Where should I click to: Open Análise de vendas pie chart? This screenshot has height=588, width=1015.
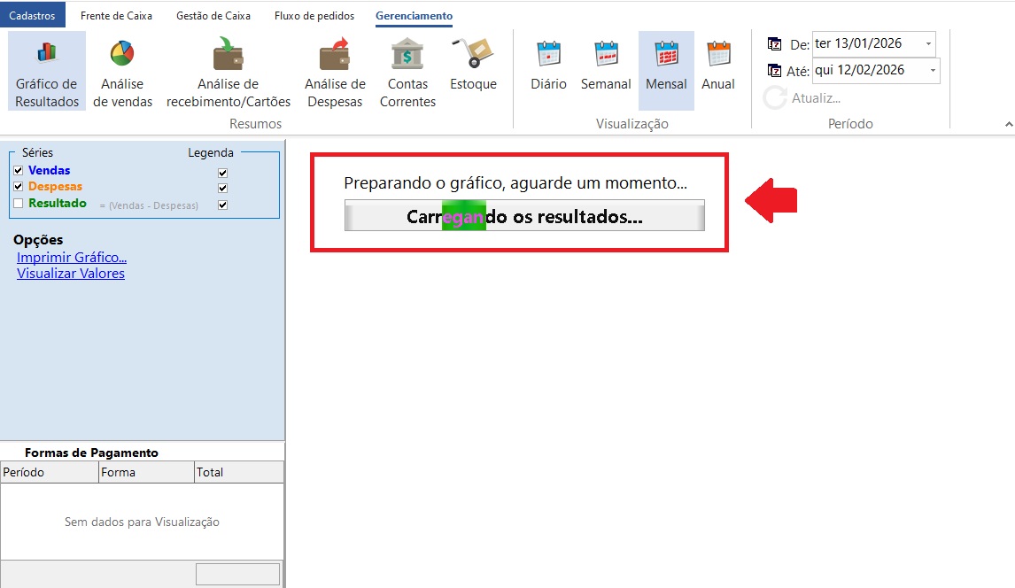pyautogui.click(x=122, y=55)
